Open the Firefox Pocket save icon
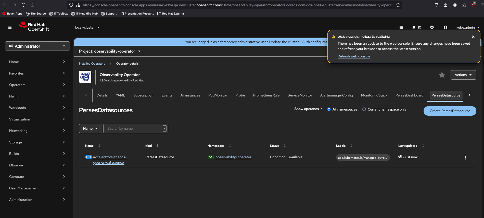484x218 pixels. 437,5
